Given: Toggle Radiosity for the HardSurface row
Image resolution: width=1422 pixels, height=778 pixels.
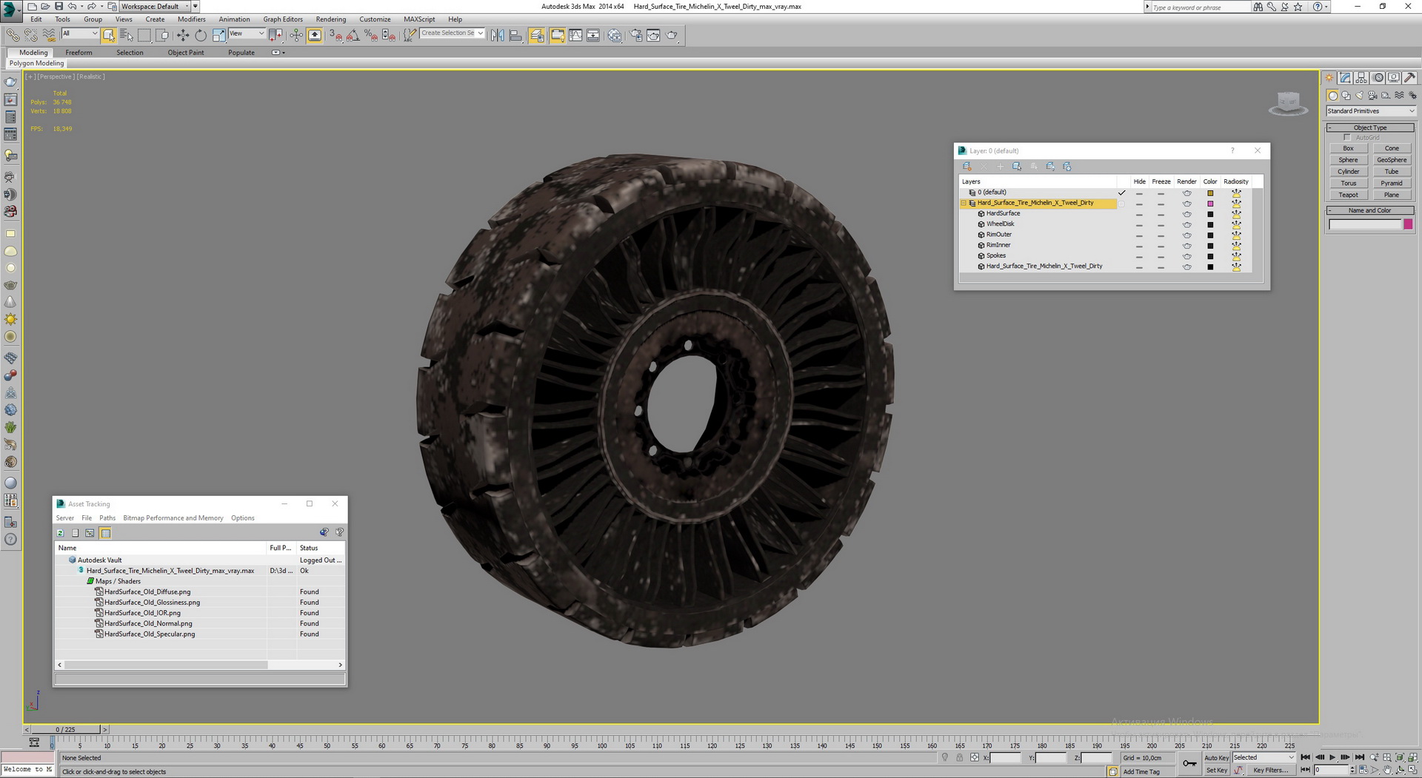Looking at the screenshot, I should pyautogui.click(x=1236, y=214).
